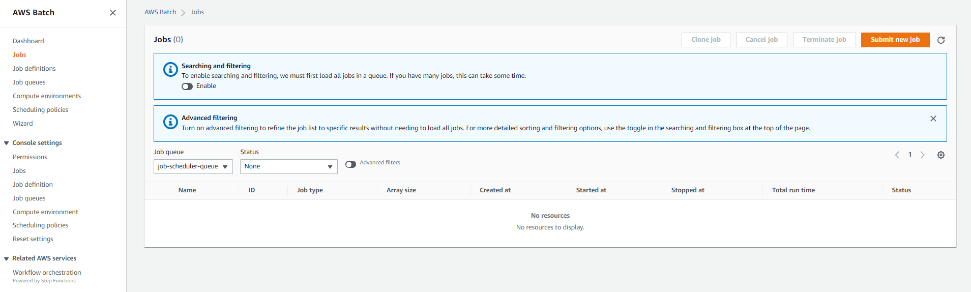Close the AWS Batch navigation panel

click(113, 13)
